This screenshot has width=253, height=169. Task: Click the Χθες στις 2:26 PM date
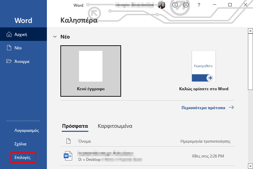(x=208, y=156)
